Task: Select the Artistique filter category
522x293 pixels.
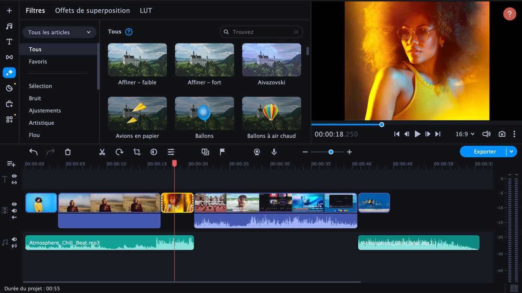Action: [x=41, y=123]
